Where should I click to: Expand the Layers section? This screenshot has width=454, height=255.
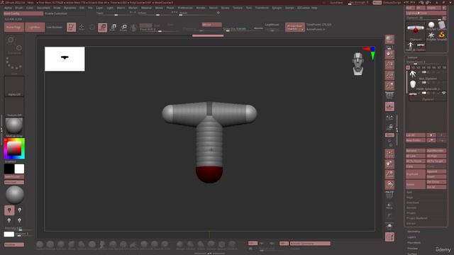411,237
